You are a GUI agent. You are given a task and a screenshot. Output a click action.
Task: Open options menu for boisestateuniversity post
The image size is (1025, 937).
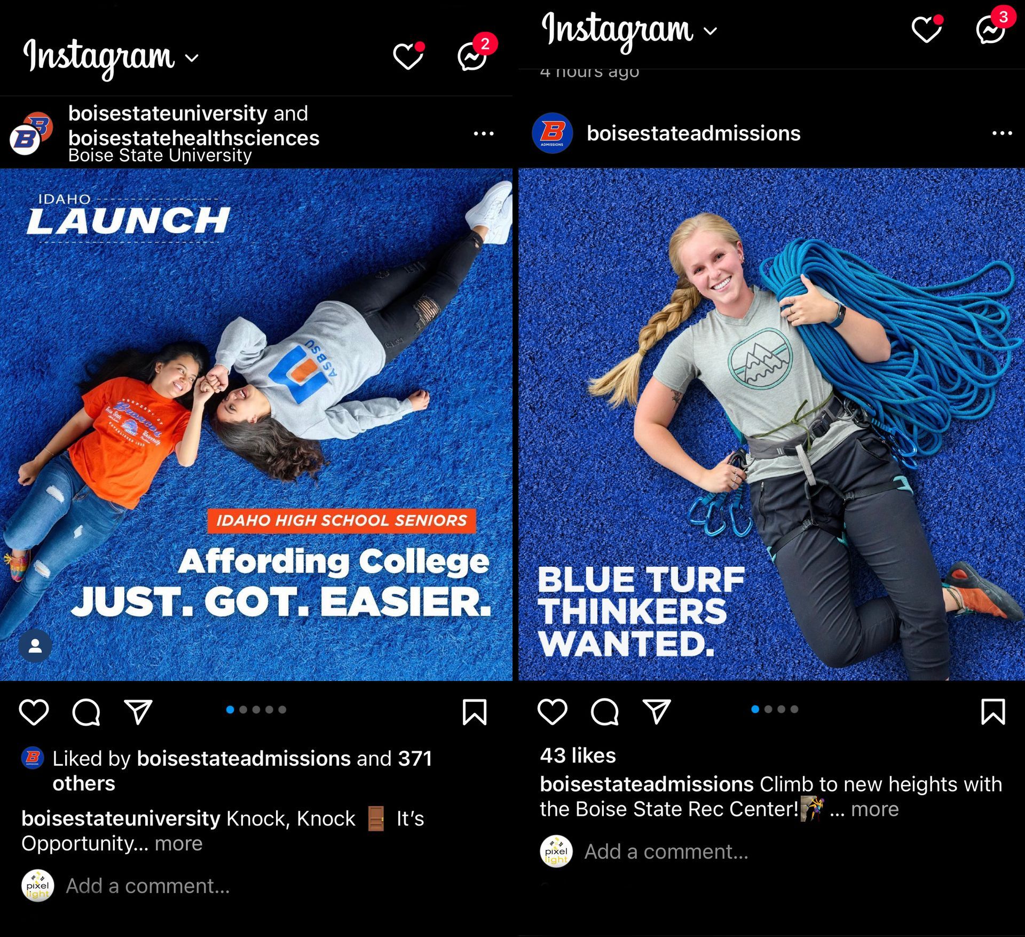(x=484, y=133)
